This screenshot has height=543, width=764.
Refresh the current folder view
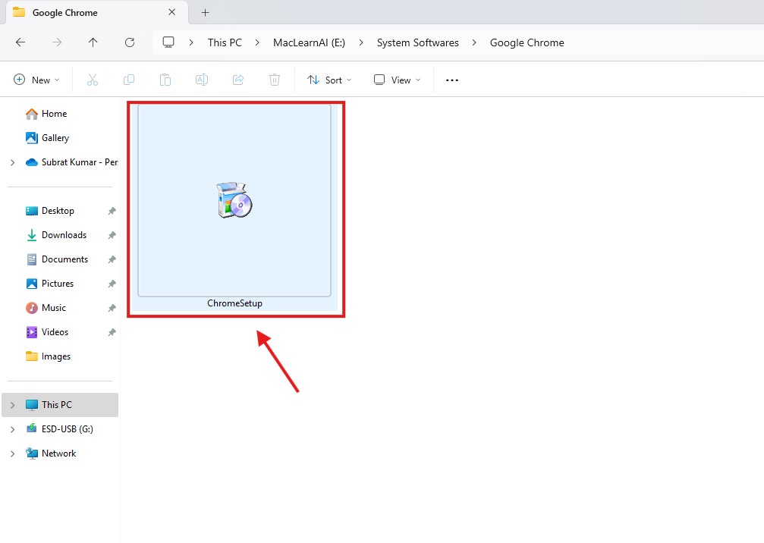pos(130,42)
